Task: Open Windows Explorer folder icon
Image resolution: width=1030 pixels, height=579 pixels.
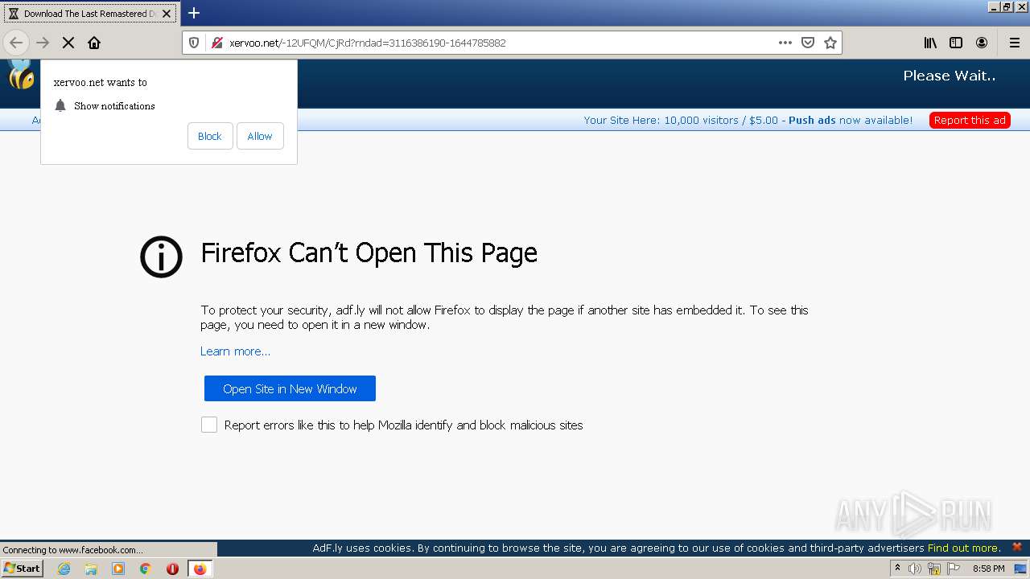Action: [91, 569]
